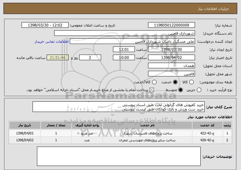Click the توضیحات خریدار label
The image size is (241, 170).
coord(217,157)
